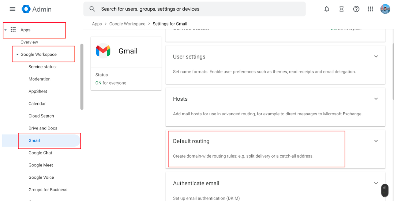Image resolution: width=394 pixels, height=201 pixels.
Task: Open Groups for Business in sidebar
Action: tap(48, 189)
